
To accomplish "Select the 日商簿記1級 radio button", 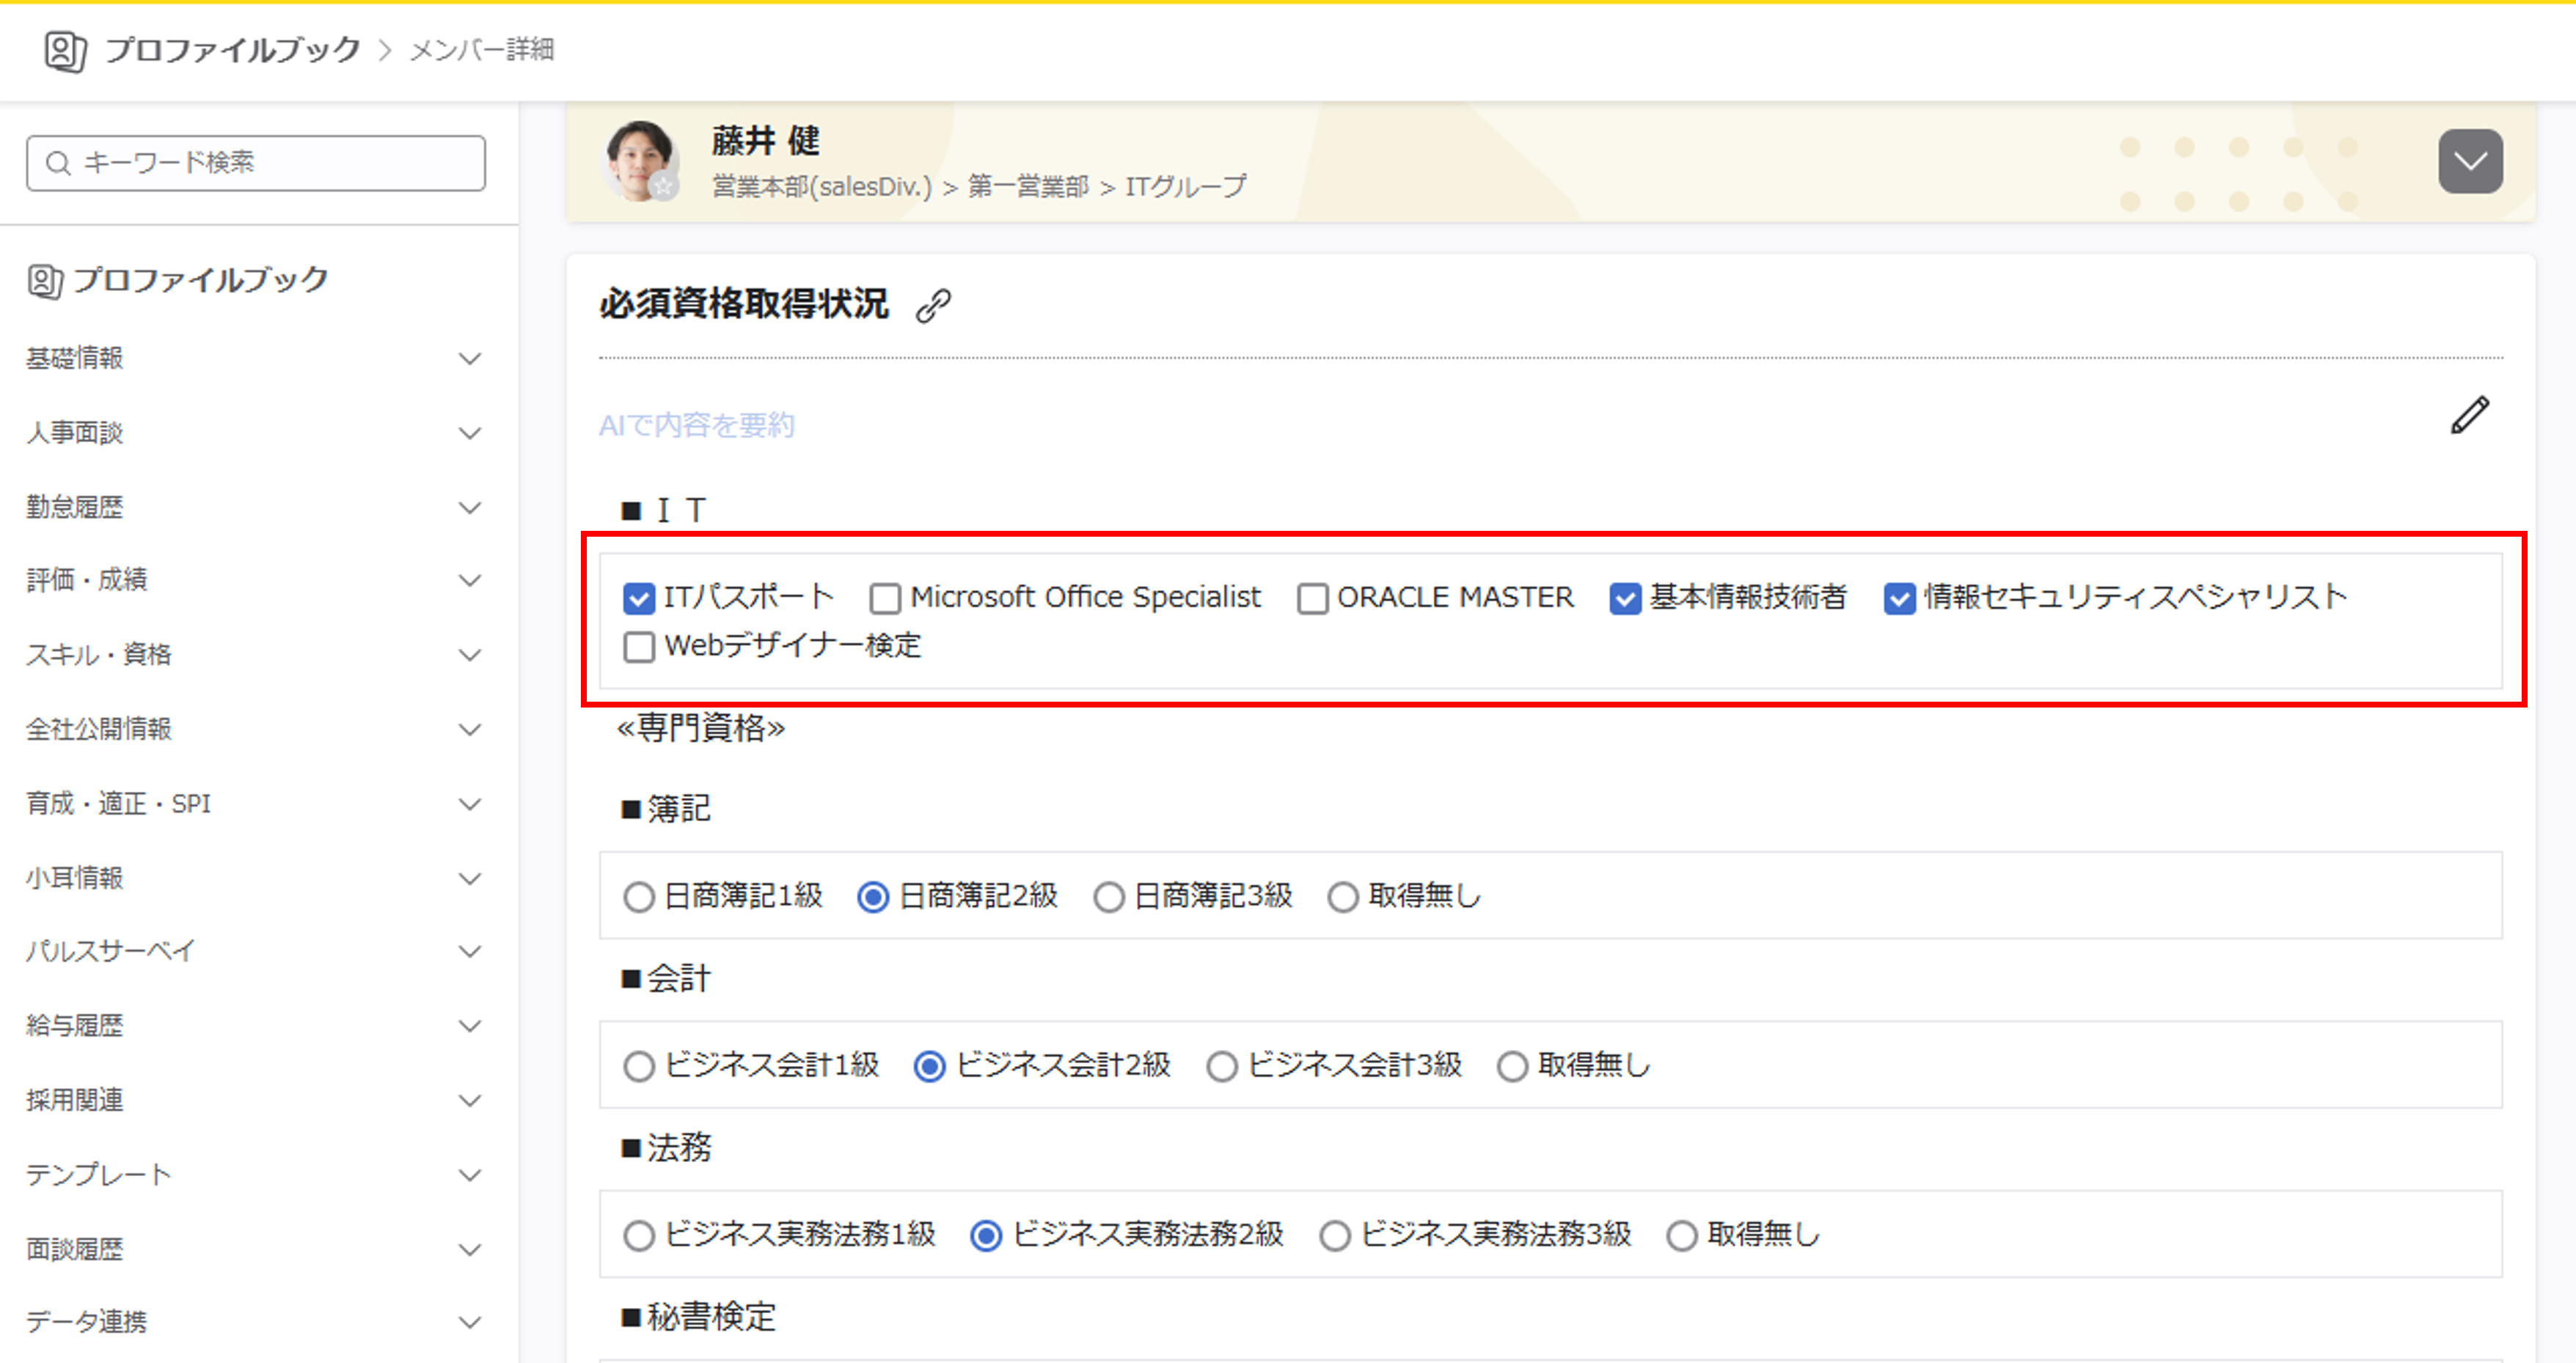I will (x=639, y=897).
